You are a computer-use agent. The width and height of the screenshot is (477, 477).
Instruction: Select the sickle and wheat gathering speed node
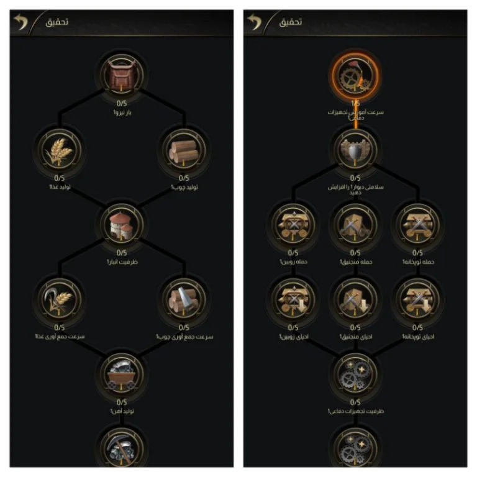coord(60,299)
